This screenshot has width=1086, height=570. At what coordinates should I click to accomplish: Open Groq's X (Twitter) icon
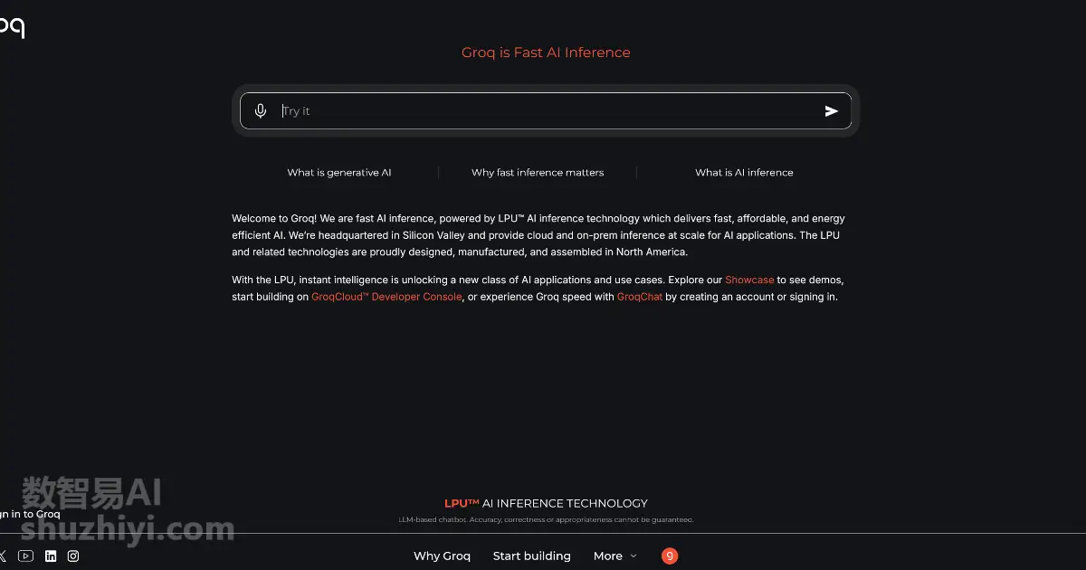tap(3, 556)
